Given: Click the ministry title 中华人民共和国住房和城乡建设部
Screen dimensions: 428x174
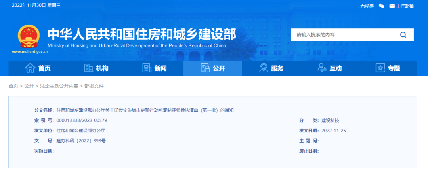Looking at the screenshot, I should (x=142, y=34).
